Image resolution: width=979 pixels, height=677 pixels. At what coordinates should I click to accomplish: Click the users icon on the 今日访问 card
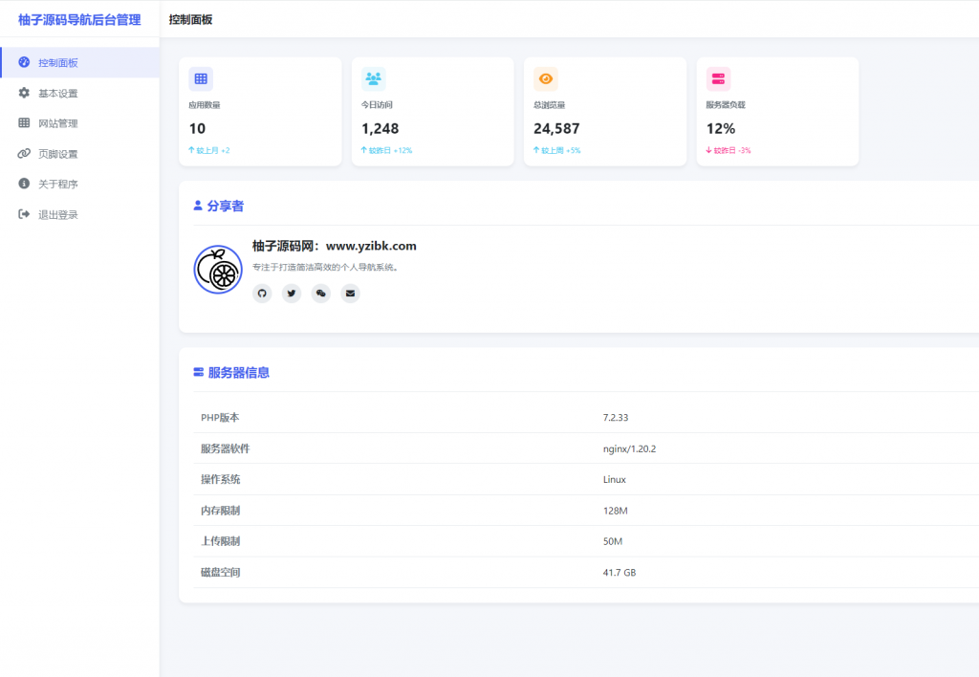pyautogui.click(x=373, y=77)
